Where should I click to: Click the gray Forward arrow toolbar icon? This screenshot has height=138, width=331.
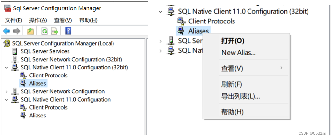(x=16, y=31)
